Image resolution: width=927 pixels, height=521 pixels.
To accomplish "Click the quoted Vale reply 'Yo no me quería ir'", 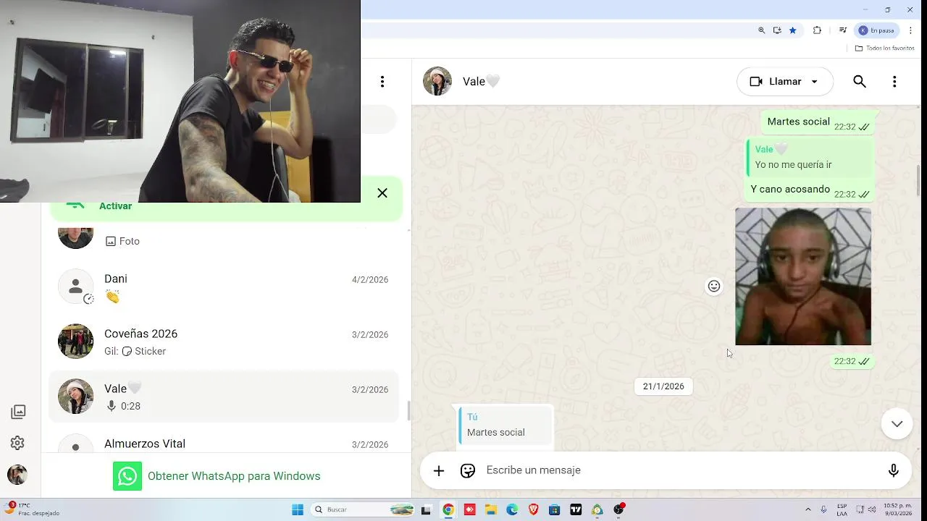I will 810,158.
